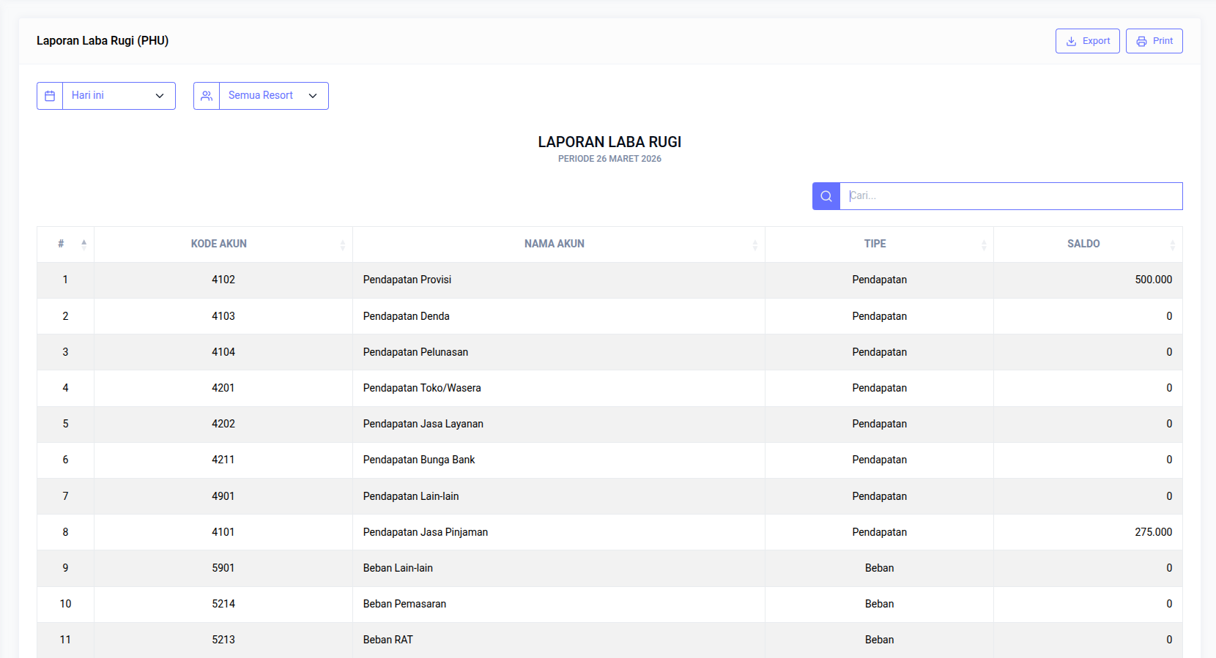Screen dimensions: 1216x658
Task: Click the Export button
Action: click(1087, 41)
